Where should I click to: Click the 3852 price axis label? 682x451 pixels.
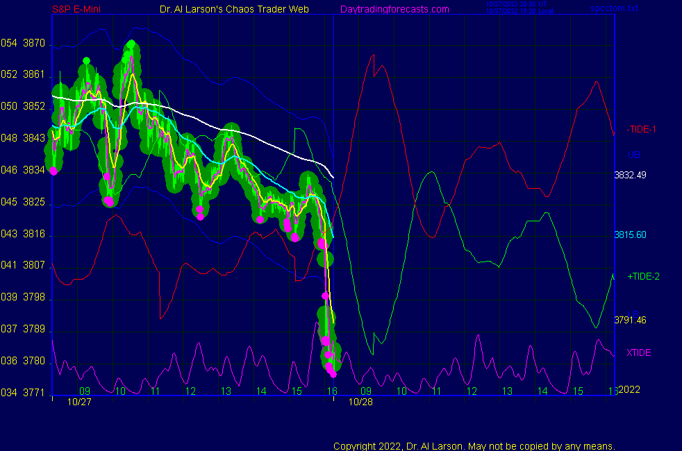(33, 106)
